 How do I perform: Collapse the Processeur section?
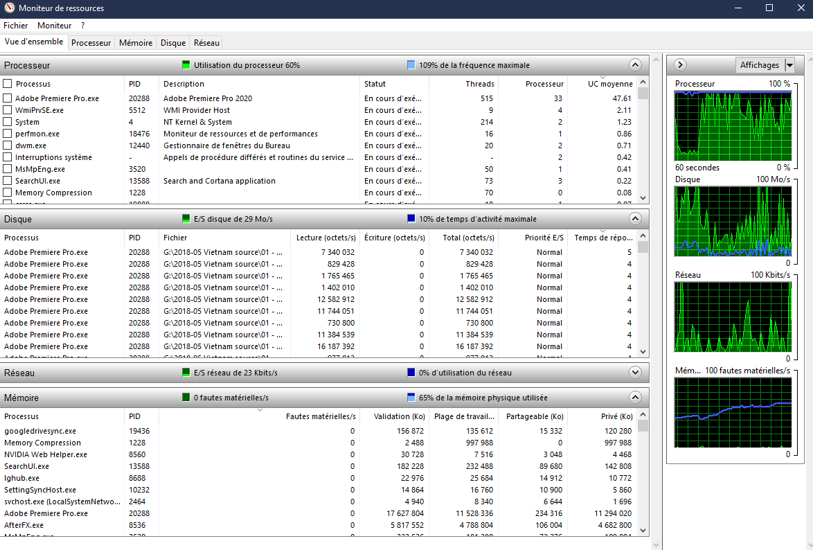pos(635,65)
